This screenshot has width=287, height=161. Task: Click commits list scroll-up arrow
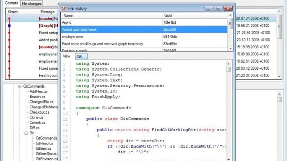tap(279, 11)
